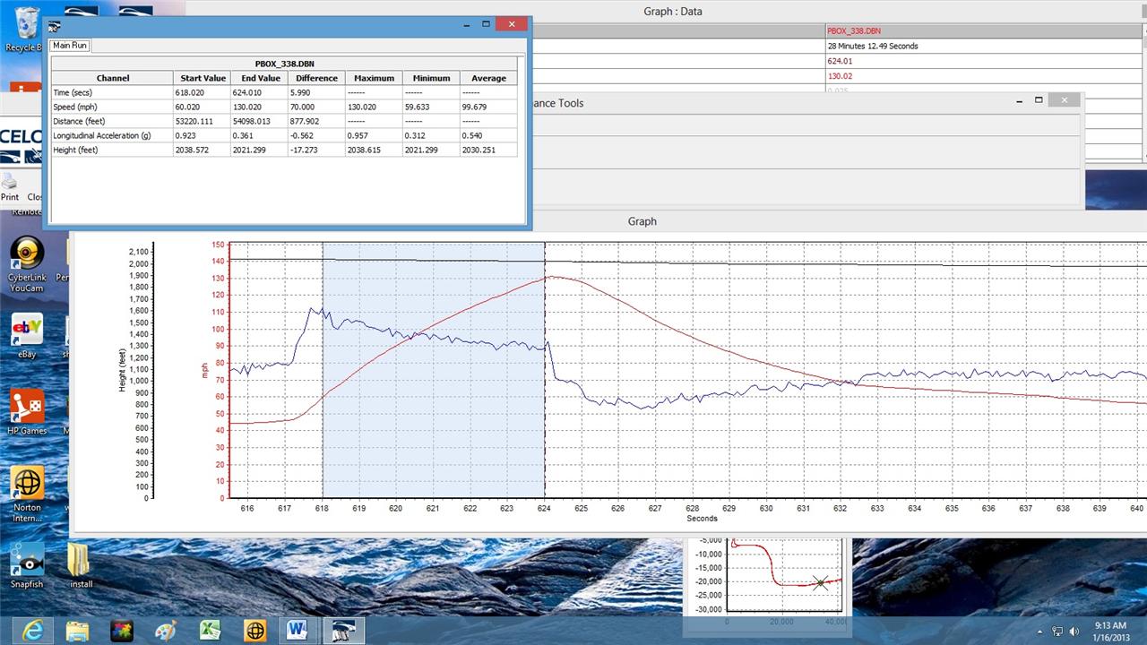1147x645 pixels.
Task: Click the Average column header
Action: click(x=488, y=78)
